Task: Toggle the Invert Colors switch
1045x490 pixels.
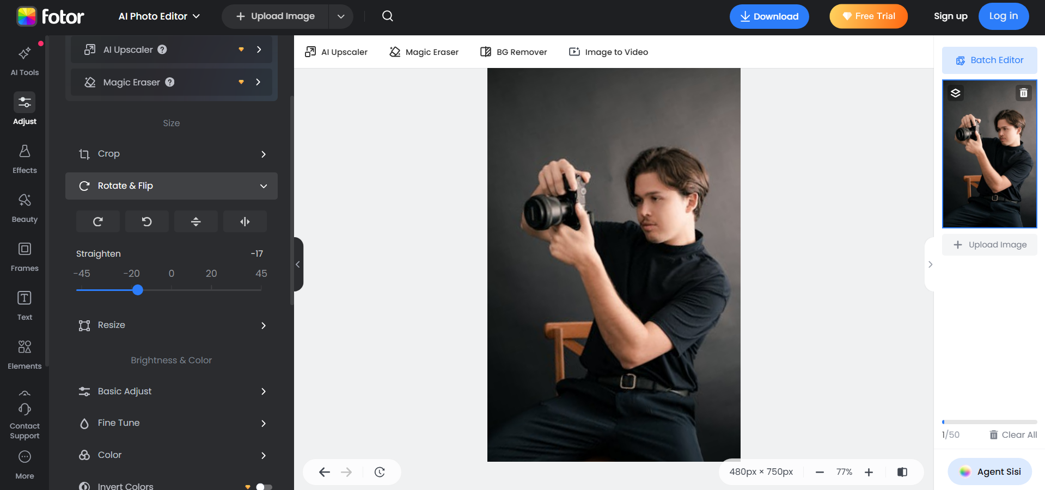Action: (x=264, y=487)
